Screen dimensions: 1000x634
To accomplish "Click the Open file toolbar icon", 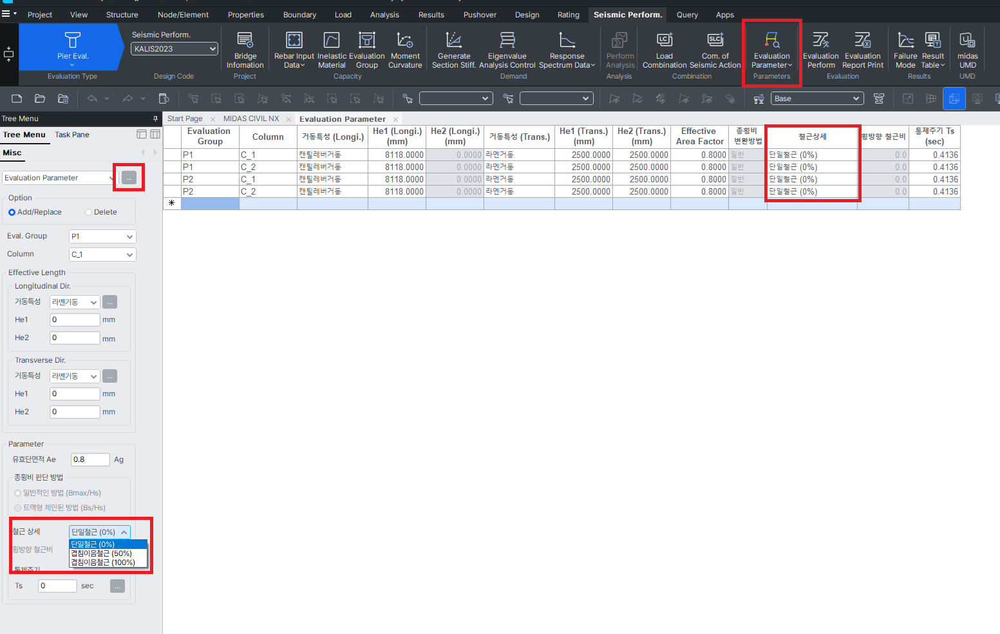I will (40, 99).
